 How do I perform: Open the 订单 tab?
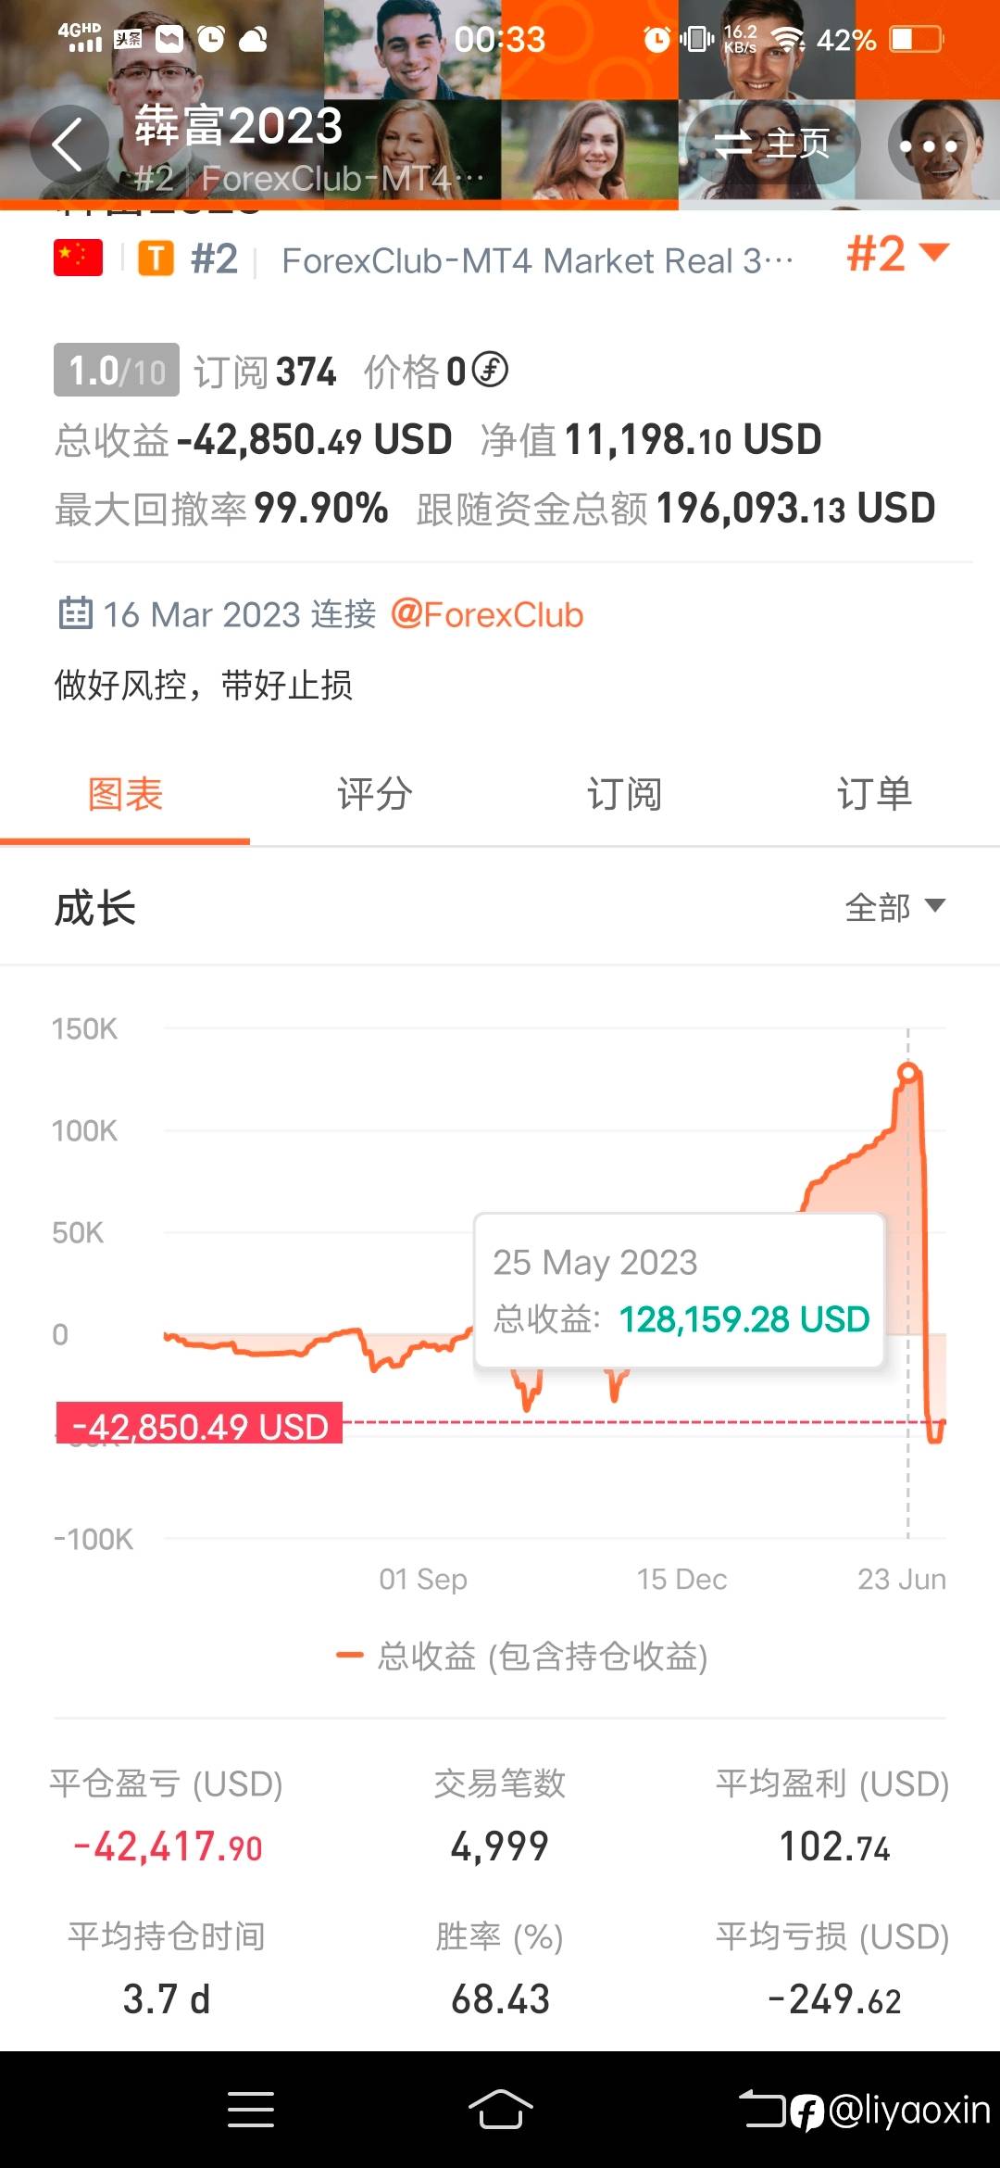[x=874, y=794]
